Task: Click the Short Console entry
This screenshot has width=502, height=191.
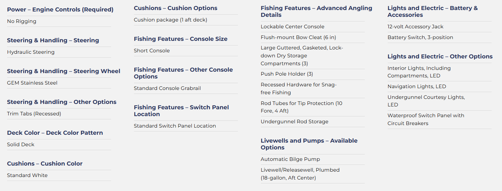Action: pos(152,51)
